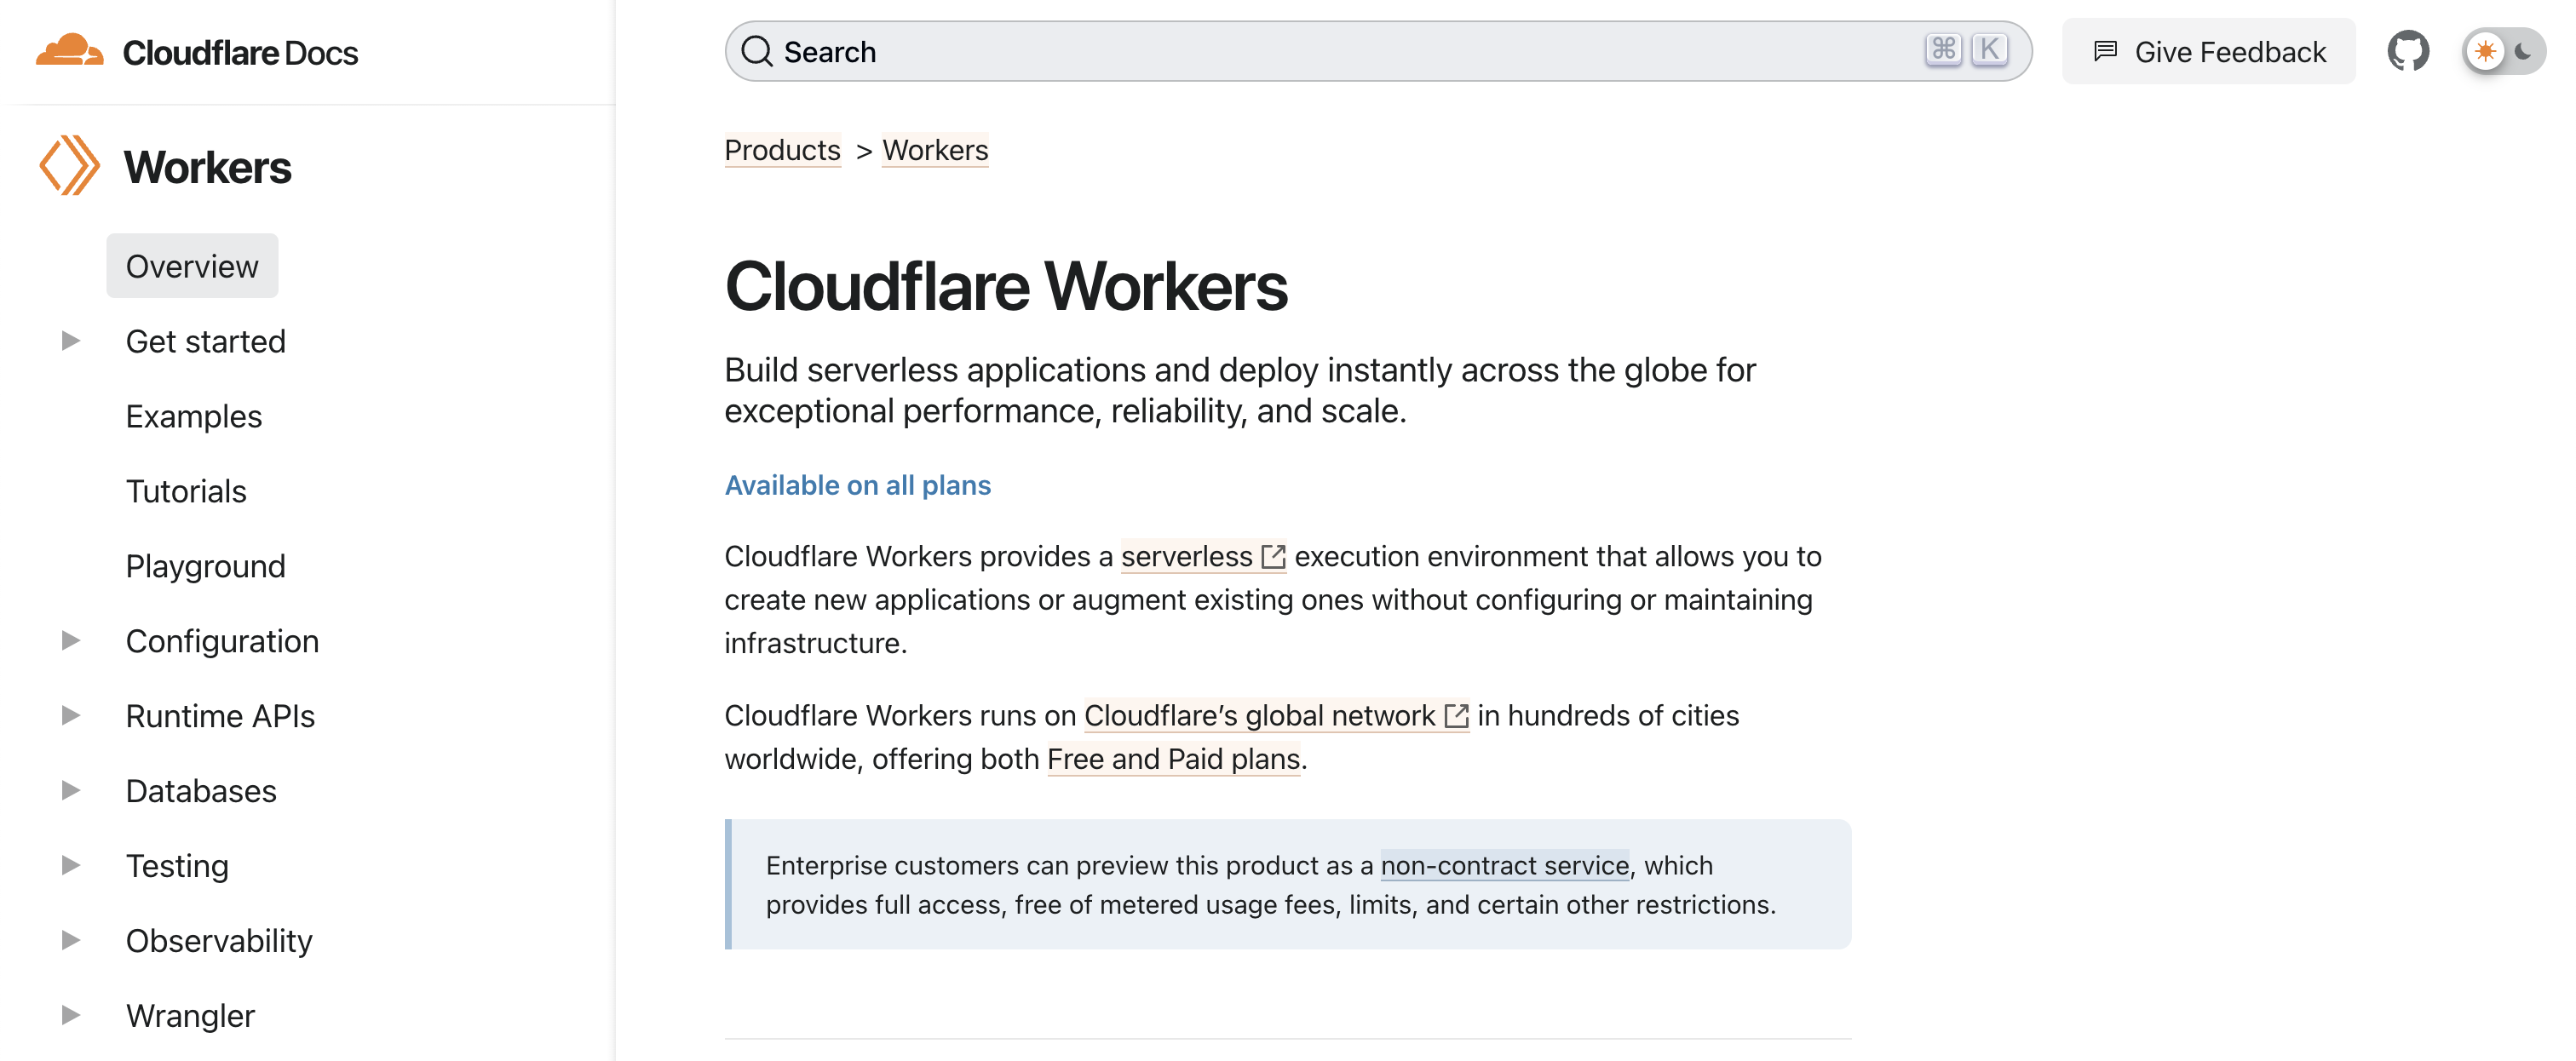Viewport: 2576px width, 1061px height.
Task: Open the Free and Paid plans link
Action: (1174, 759)
